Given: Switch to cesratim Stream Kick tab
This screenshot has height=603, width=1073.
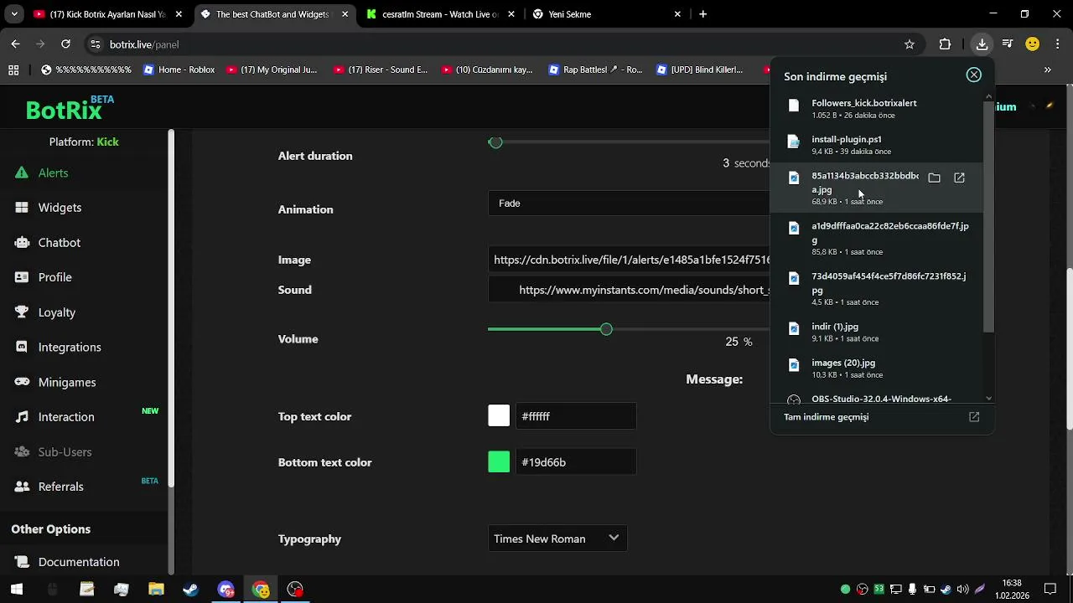Looking at the screenshot, I should pyautogui.click(x=440, y=14).
